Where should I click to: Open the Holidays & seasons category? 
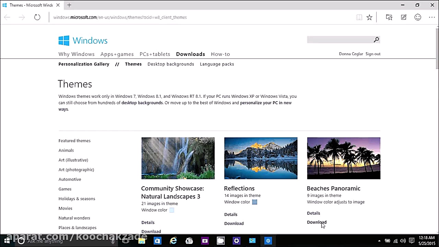(77, 199)
